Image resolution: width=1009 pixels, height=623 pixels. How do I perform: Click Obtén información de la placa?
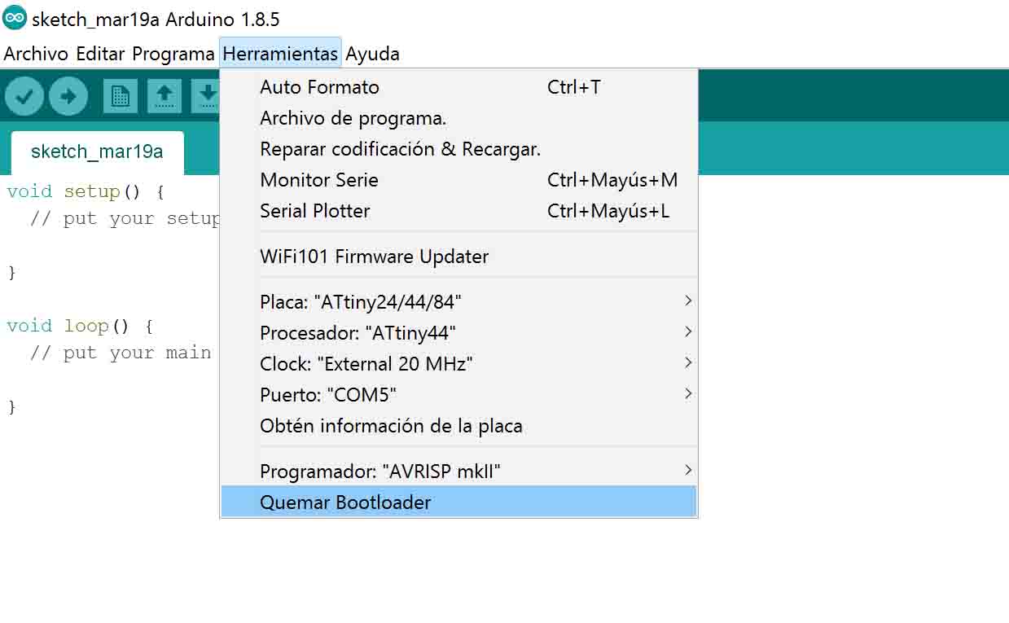[459, 426]
